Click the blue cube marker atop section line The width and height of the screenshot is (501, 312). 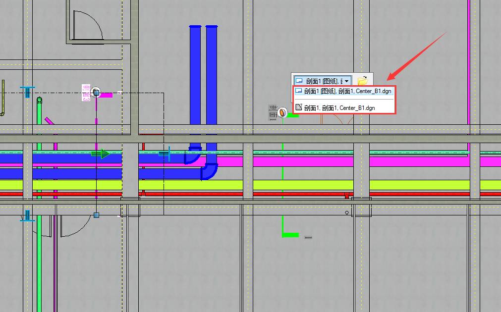[x=96, y=92]
